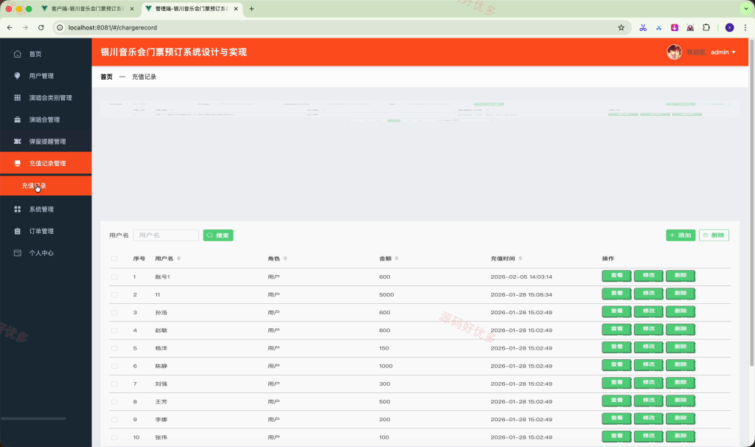Click the 充值记录管理 sidebar icon

[18, 163]
